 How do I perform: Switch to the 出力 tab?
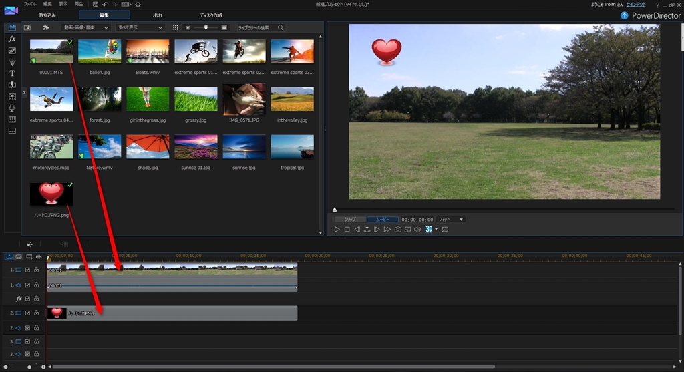point(158,15)
